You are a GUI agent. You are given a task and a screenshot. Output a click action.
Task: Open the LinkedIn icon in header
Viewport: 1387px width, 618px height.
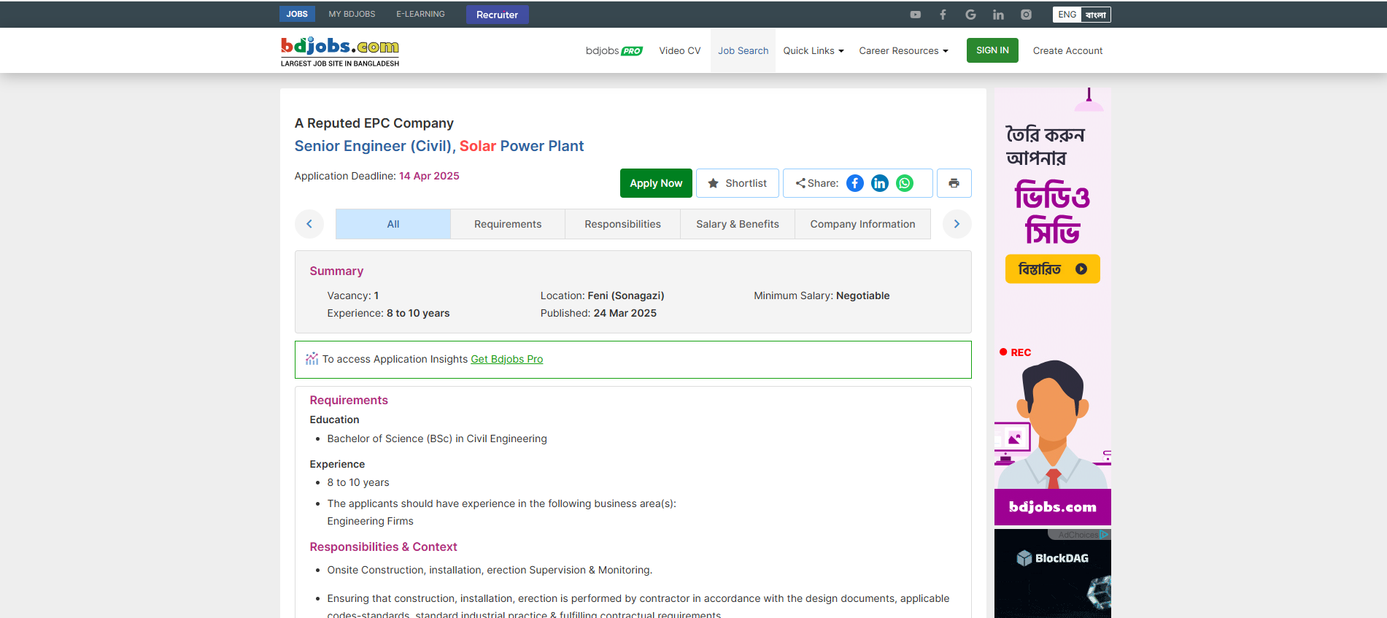coord(998,15)
